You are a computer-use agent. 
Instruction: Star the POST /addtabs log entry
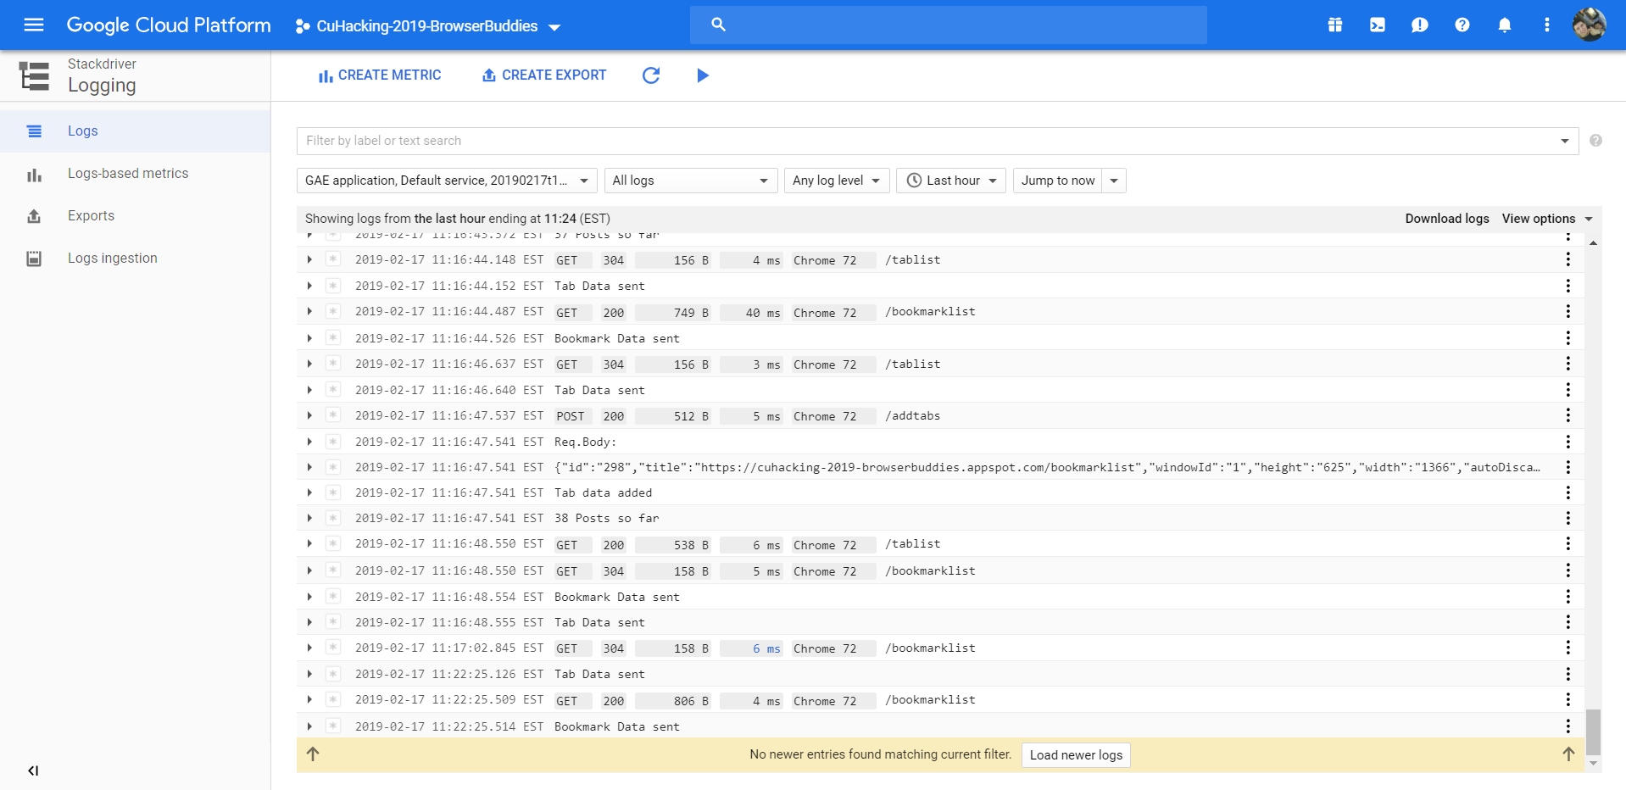[x=333, y=415]
